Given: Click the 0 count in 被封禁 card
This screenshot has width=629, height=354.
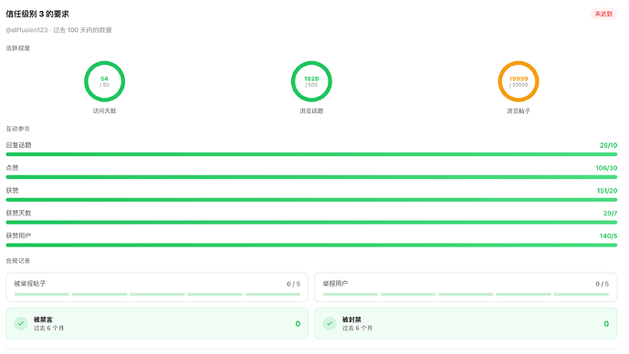Looking at the screenshot, I should point(606,324).
